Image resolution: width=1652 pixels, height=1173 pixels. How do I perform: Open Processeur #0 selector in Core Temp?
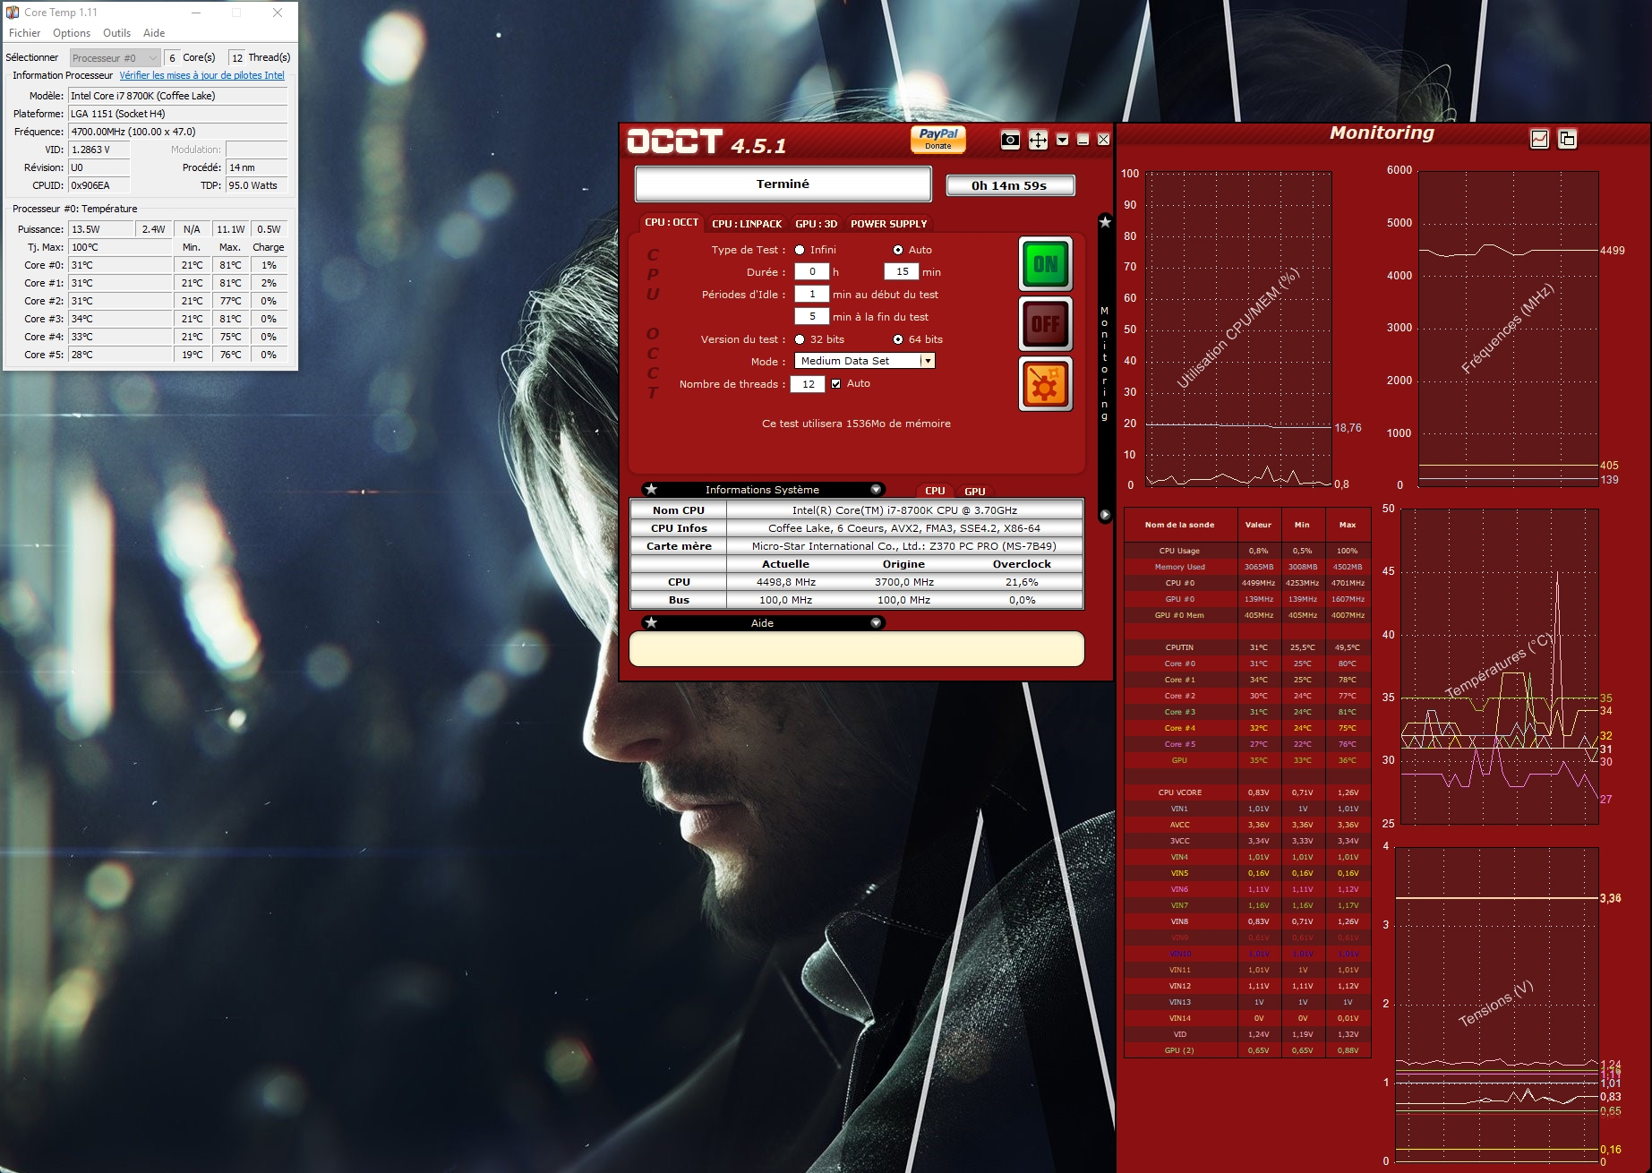(x=115, y=57)
